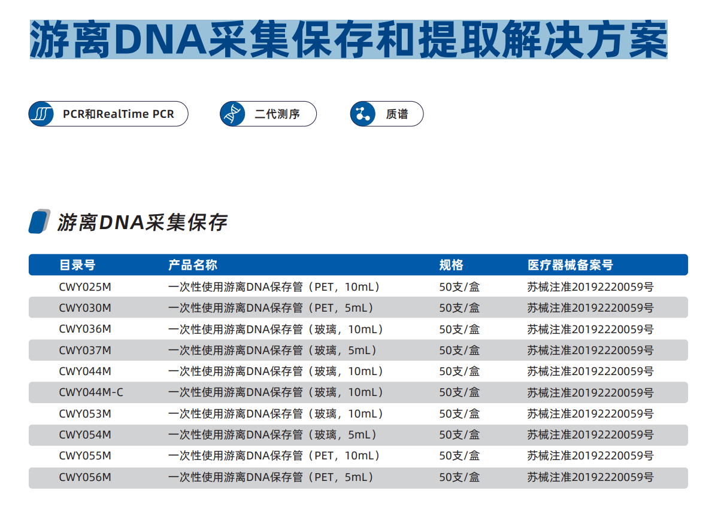Click the DNA helix sequencing icon
Screen dimensions: 715x524
coord(232,114)
